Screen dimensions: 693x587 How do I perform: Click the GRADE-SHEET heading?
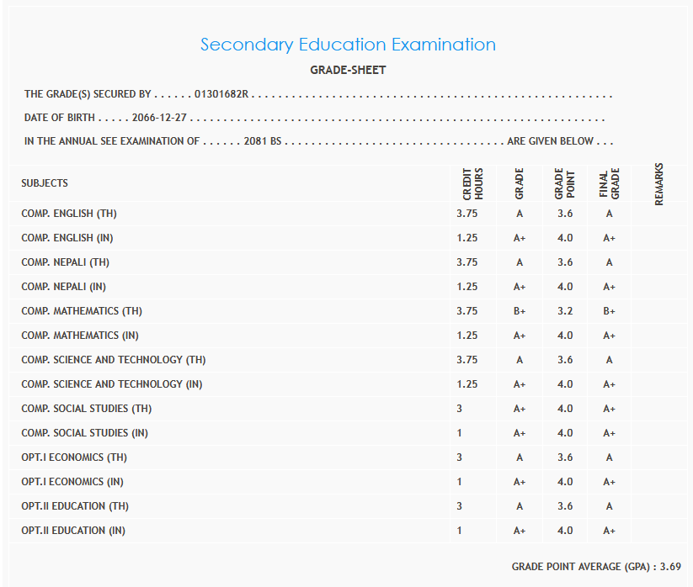click(x=348, y=70)
